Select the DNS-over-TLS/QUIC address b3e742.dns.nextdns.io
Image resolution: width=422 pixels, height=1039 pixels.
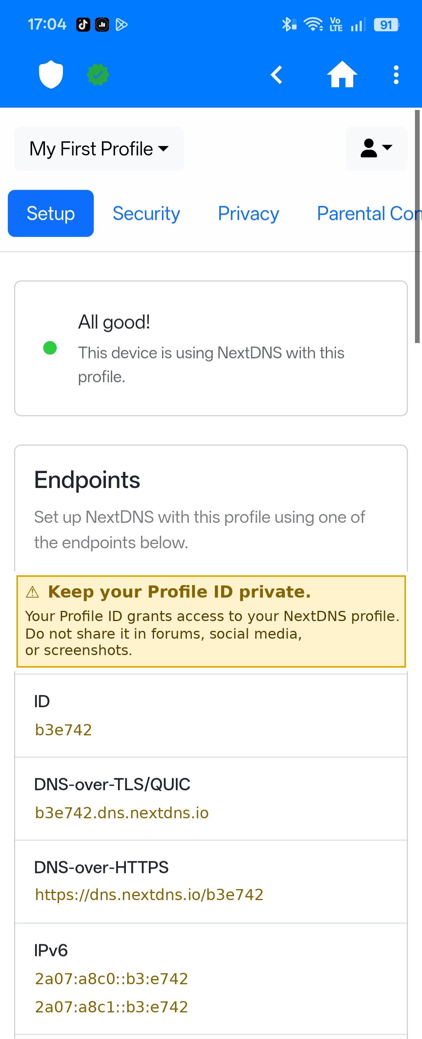tap(121, 813)
